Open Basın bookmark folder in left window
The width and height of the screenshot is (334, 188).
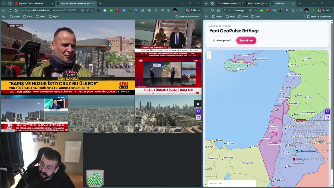coord(28,16)
